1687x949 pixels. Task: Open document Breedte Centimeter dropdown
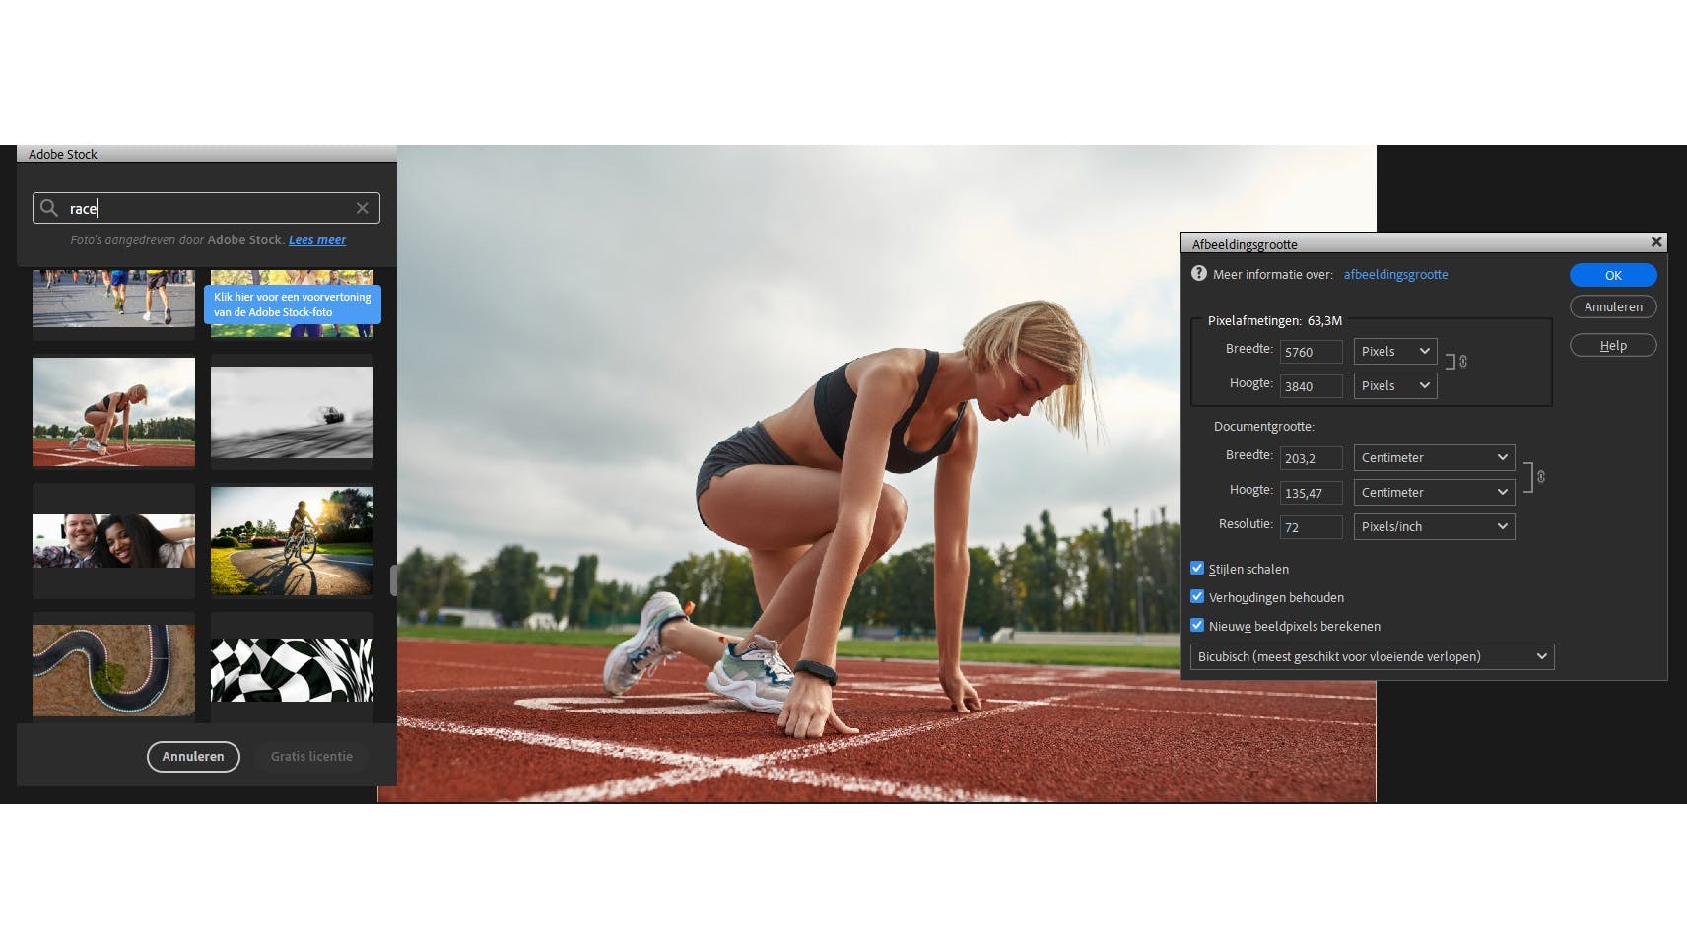(x=1434, y=458)
